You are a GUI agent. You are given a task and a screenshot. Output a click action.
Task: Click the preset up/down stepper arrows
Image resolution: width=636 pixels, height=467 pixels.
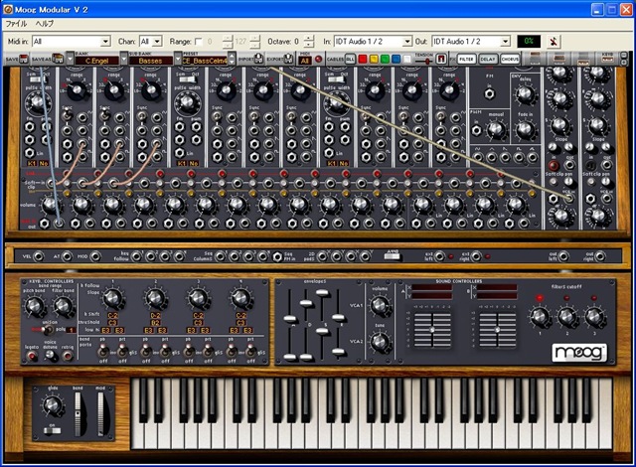pos(232,59)
